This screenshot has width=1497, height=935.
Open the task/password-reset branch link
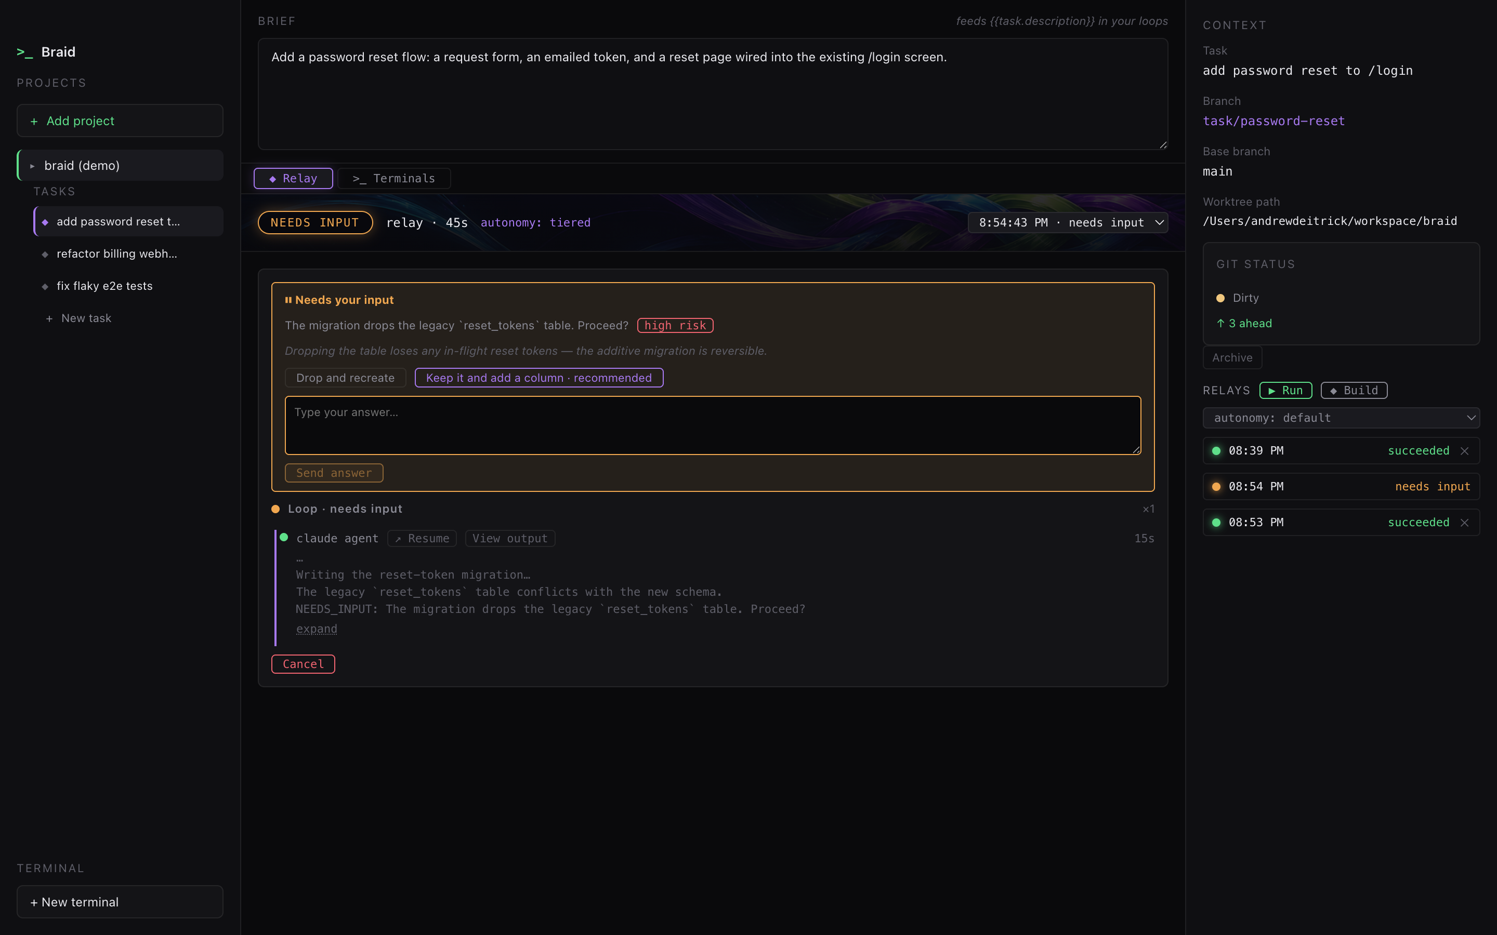(x=1273, y=121)
